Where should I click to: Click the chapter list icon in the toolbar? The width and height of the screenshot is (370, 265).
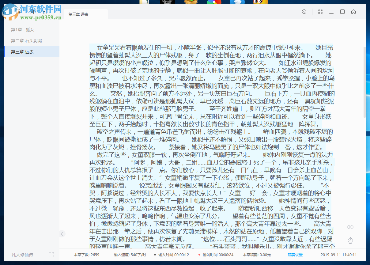tap(45, 12)
